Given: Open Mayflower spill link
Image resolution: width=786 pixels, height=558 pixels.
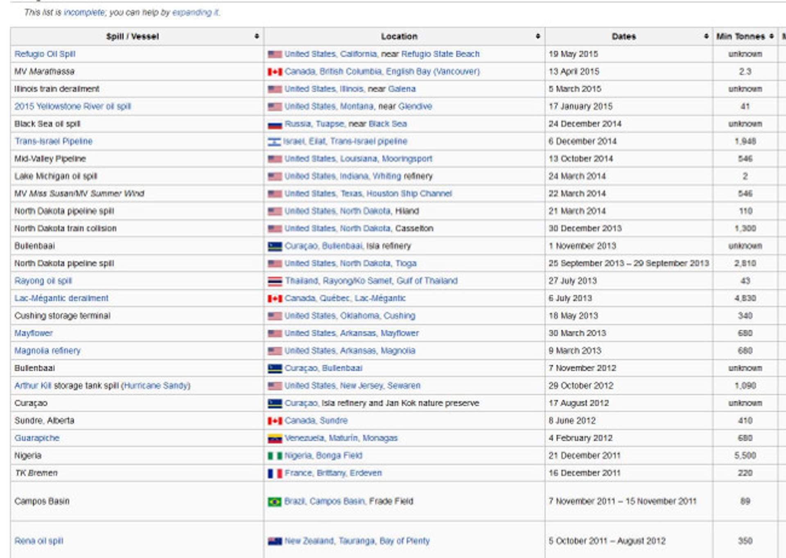Looking at the screenshot, I should [34, 333].
